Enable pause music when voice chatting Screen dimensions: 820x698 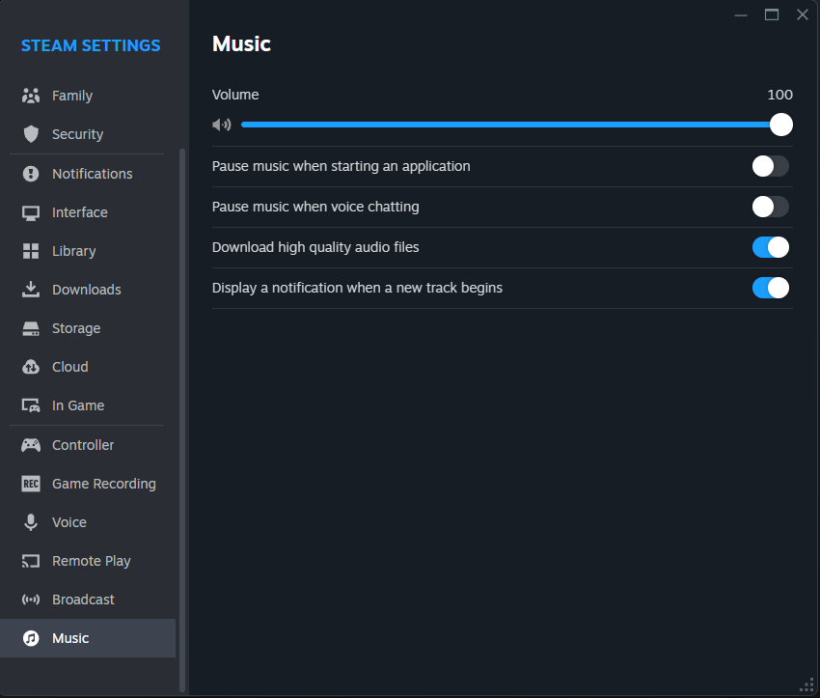[x=771, y=207]
